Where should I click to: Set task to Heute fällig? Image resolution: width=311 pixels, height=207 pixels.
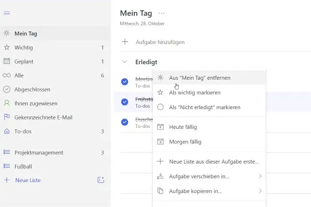[209, 127]
